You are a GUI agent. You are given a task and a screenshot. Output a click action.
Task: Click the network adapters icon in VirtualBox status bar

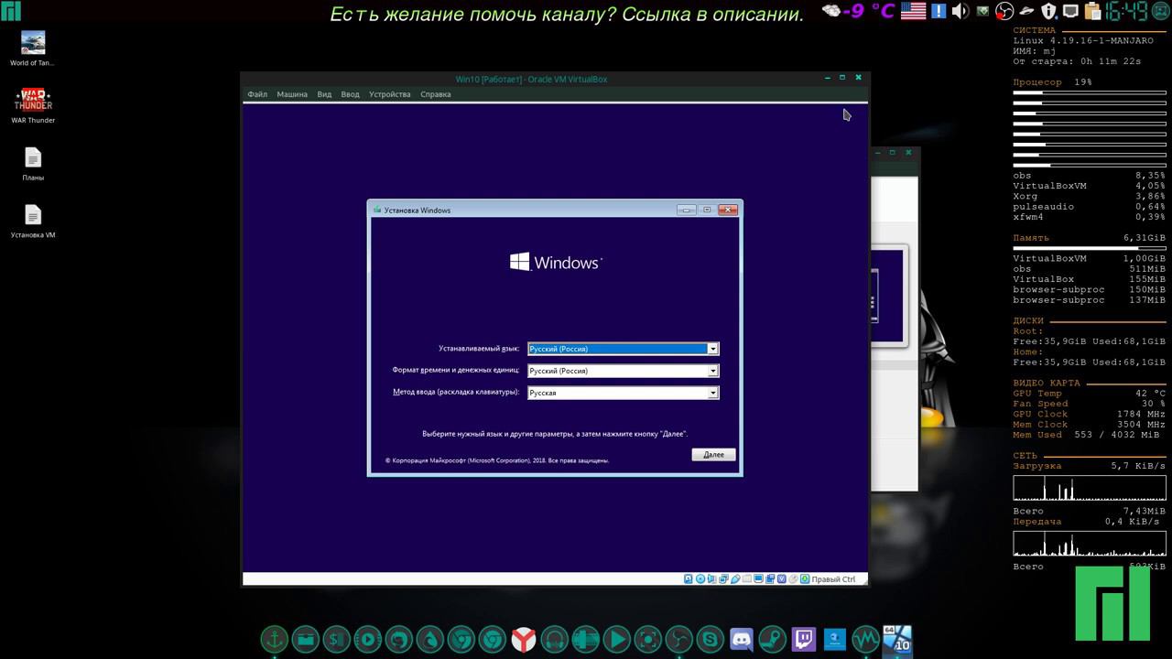[x=723, y=578]
